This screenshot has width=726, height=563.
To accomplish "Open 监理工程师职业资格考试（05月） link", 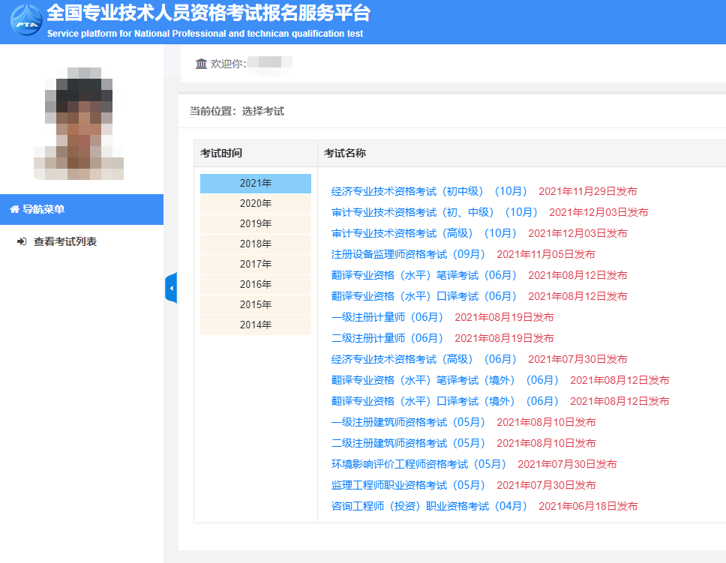I will (x=408, y=485).
